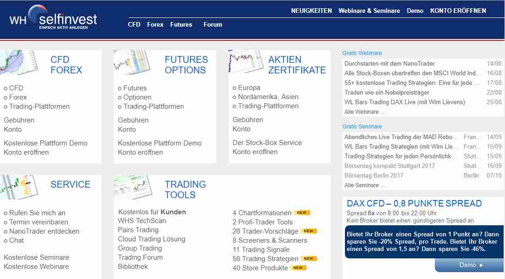Open Trading Forum link
Screen dimensions: 505x279
pos(140,257)
